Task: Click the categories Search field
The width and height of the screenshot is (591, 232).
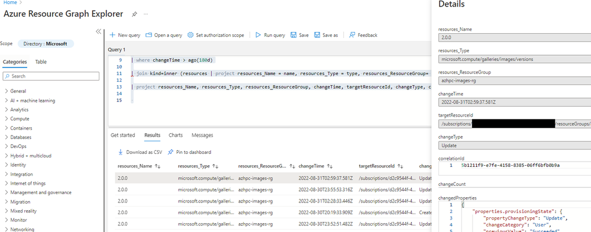Action: point(51,76)
